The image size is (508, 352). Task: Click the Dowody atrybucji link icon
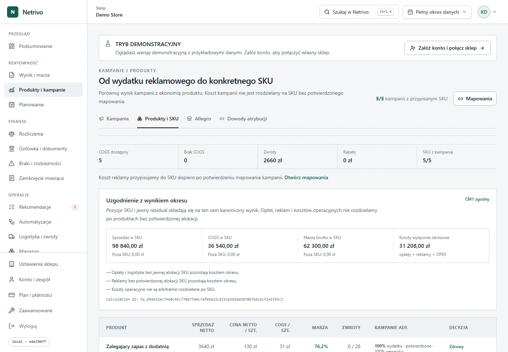[x=222, y=119]
